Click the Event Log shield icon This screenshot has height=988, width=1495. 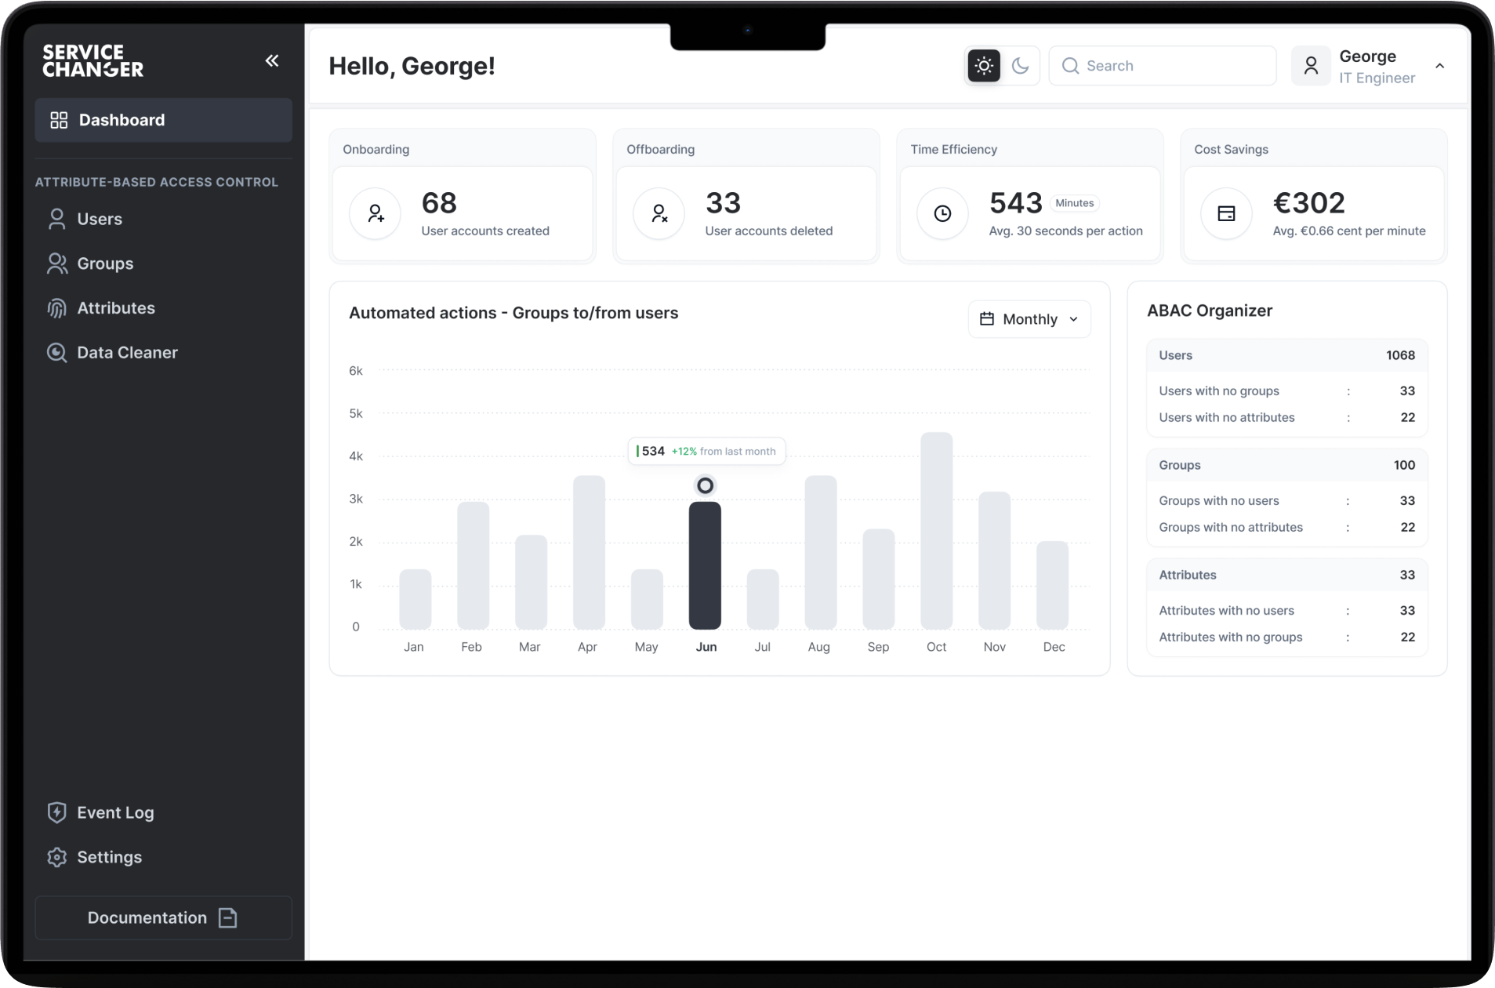(x=56, y=812)
